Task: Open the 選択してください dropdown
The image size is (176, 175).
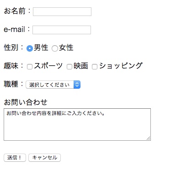Action: click(53, 85)
